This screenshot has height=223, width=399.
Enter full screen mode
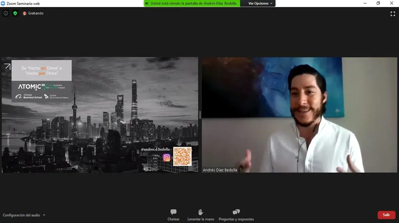(393, 14)
